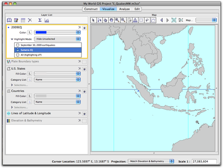Select the Get Information tool
Screen dimensions: 223x168
(99, 20)
